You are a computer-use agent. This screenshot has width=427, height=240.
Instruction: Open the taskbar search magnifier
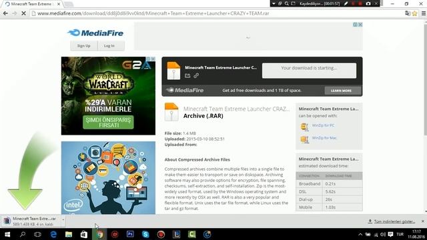pos(23,234)
